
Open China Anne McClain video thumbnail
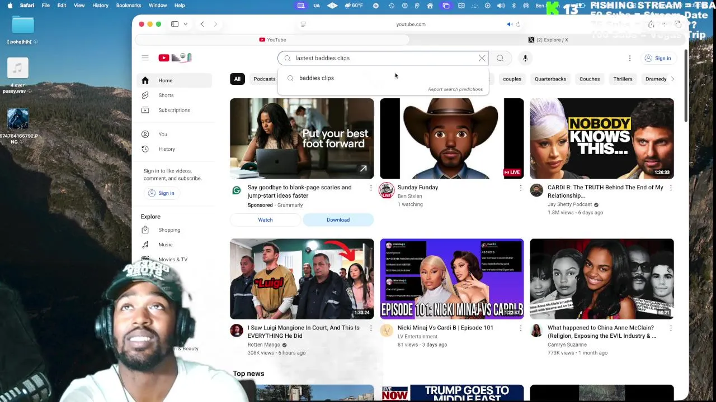601,279
